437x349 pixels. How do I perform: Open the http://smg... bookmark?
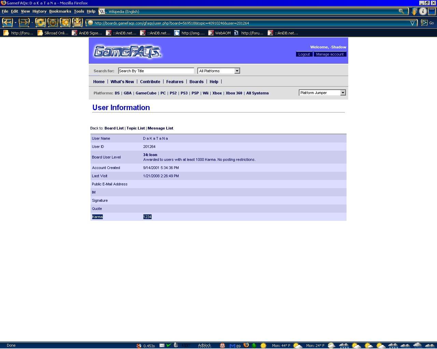189,33
